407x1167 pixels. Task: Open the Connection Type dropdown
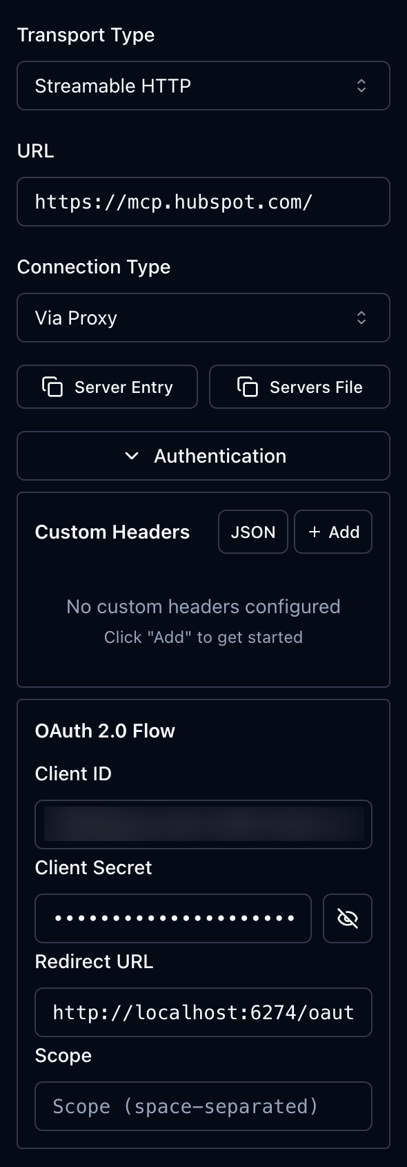click(x=203, y=318)
